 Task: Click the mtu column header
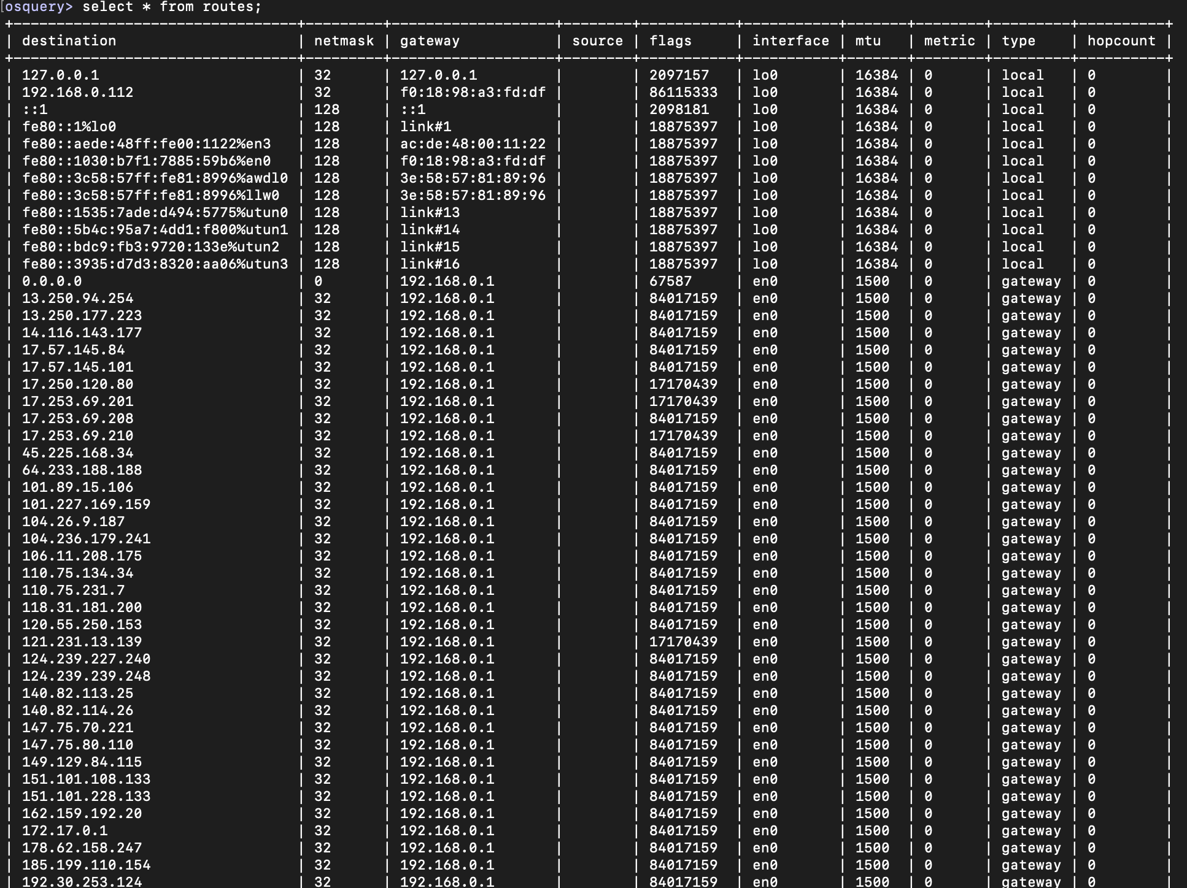868,41
